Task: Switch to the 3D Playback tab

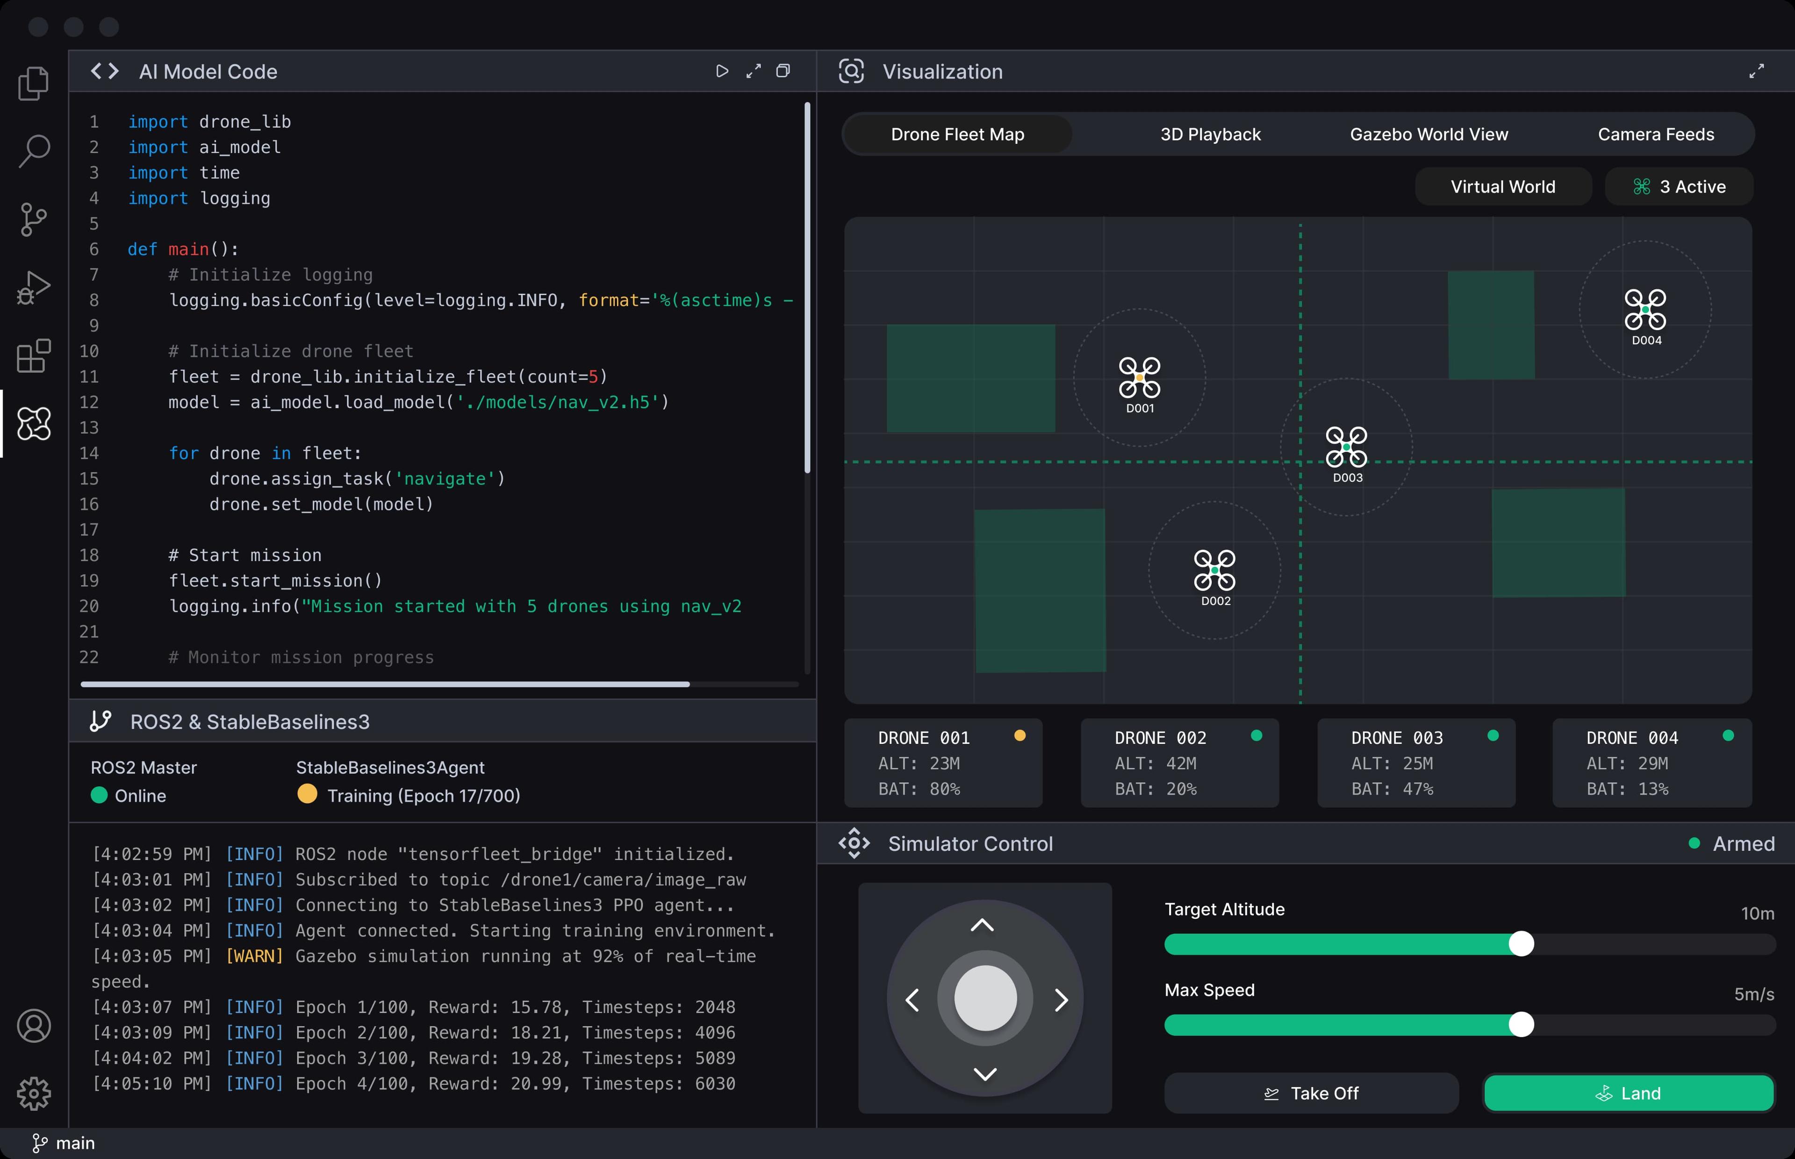Action: click(x=1210, y=134)
